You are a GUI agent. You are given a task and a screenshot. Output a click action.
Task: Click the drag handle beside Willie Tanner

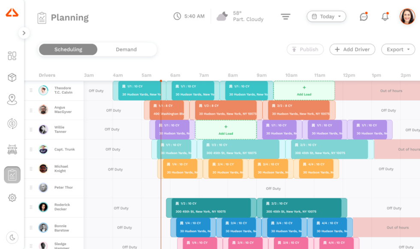click(30, 129)
